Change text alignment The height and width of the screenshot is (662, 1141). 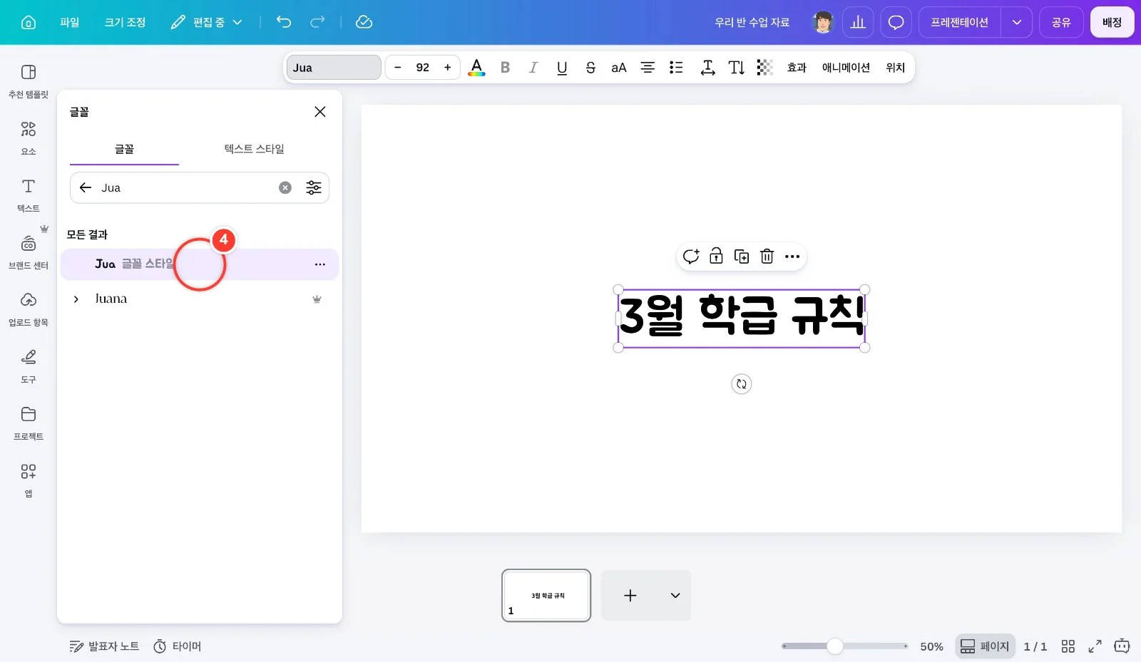(648, 68)
